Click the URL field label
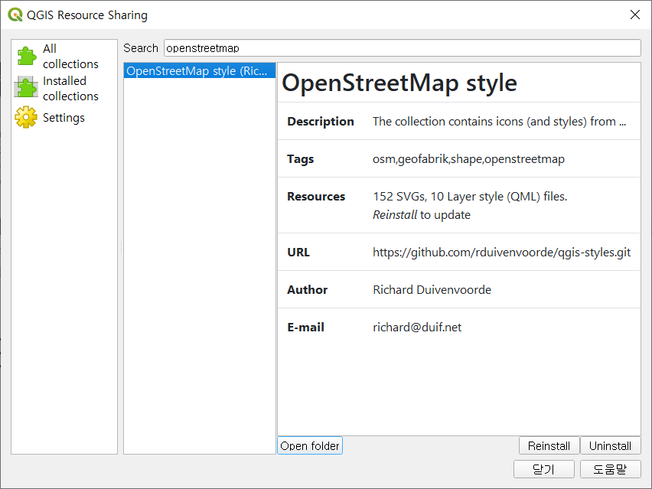The image size is (652, 489). pyautogui.click(x=298, y=253)
